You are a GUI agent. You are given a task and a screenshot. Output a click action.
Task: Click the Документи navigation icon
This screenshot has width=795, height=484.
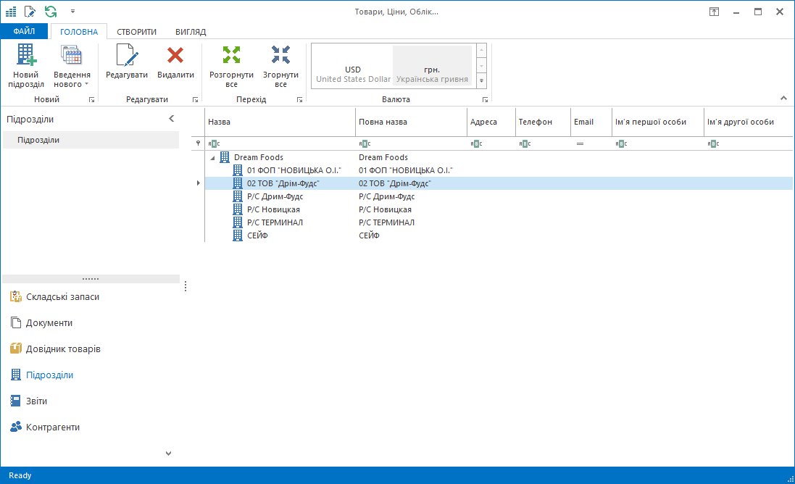click(x=16, y=323)
